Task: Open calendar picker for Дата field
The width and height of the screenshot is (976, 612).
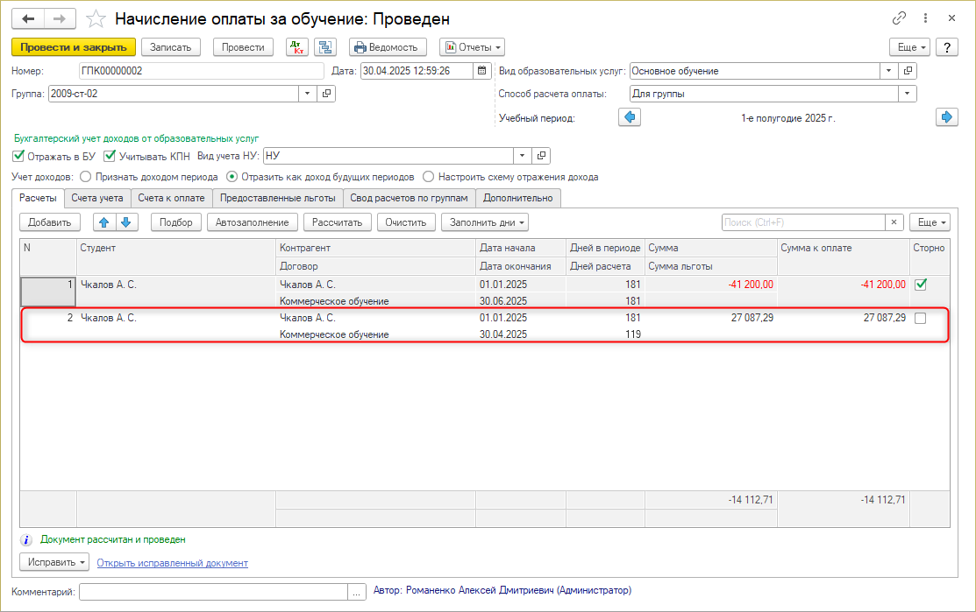Action: point(481,71)
